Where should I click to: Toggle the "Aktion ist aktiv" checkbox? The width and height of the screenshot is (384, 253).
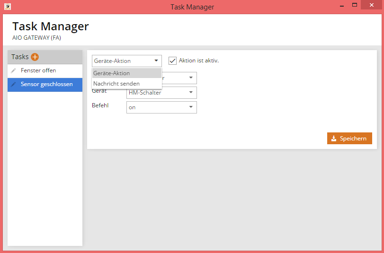point(172,61)
